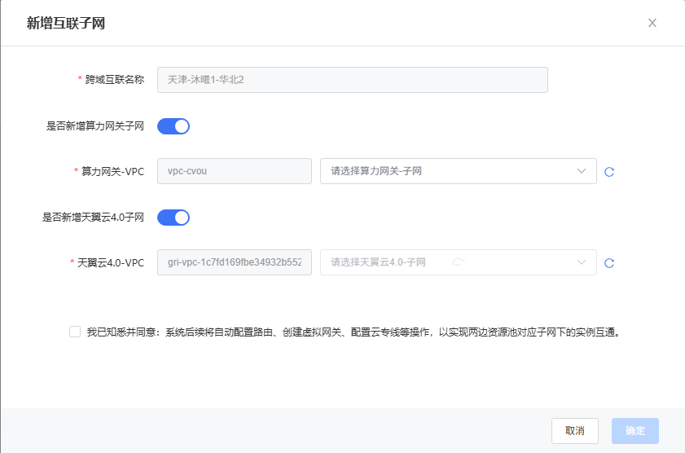Open the 请选择算力网关-子网 dropdown
Viewport: 685px width, 453px height.
[448, 171]
